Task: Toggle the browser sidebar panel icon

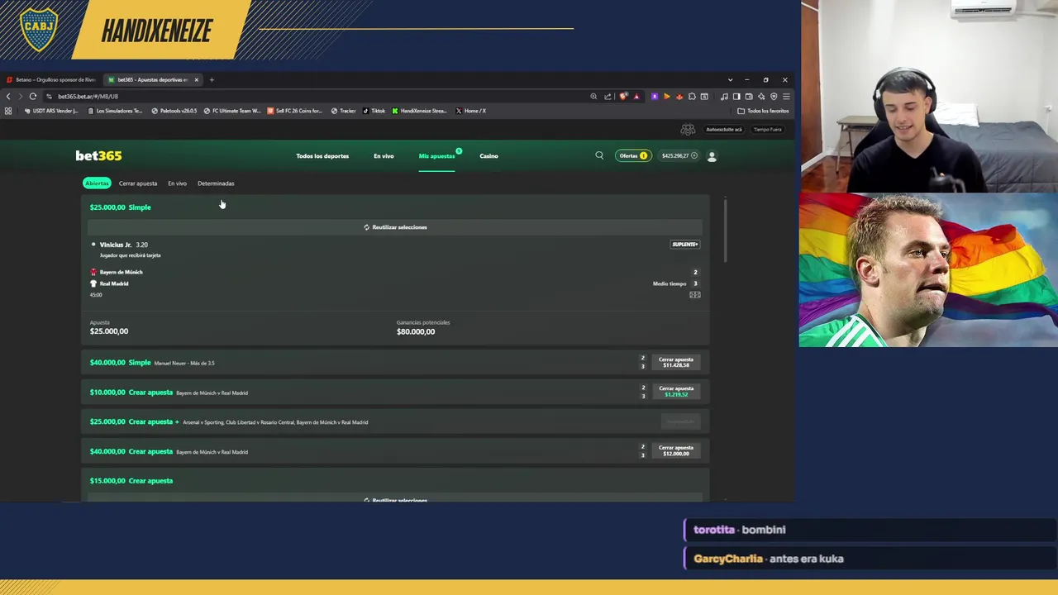Action: point(736,97)
